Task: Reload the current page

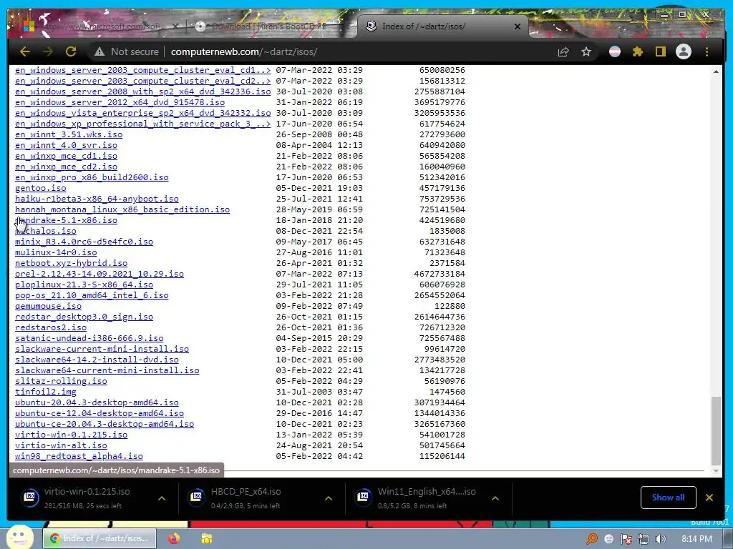Action: [x=71, y=51]
